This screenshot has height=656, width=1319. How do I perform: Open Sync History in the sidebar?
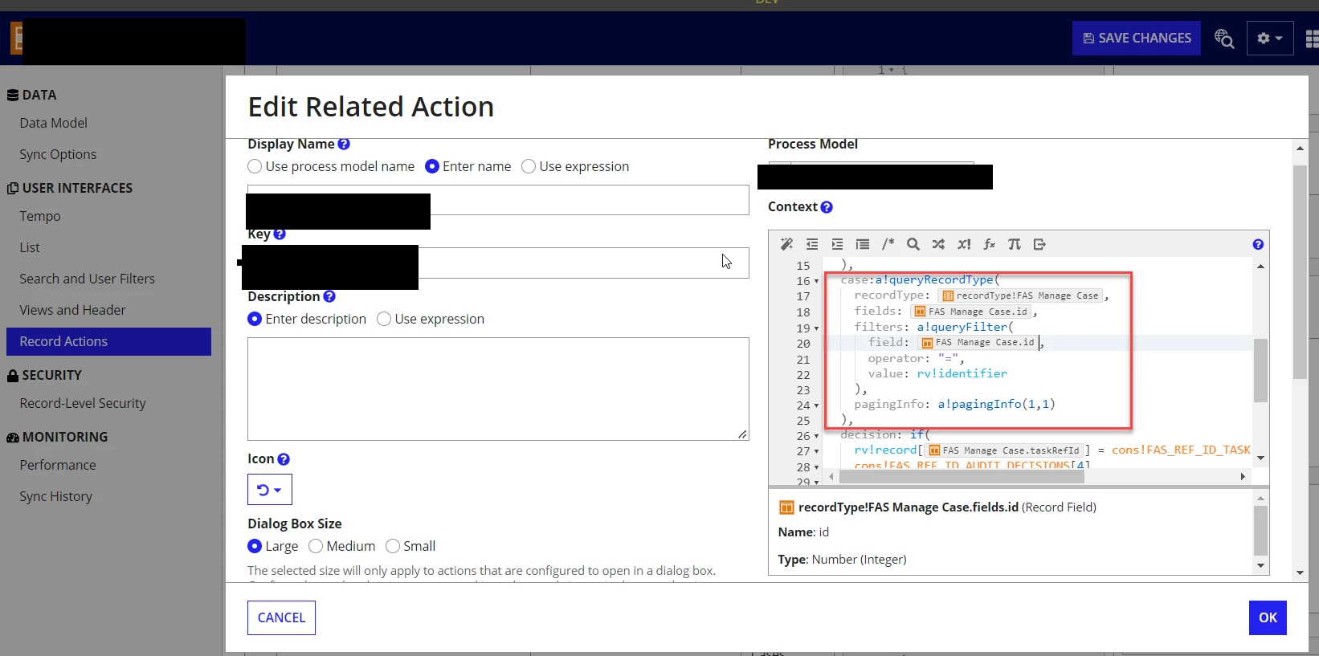pyautogui.click(x=56, y=496)
